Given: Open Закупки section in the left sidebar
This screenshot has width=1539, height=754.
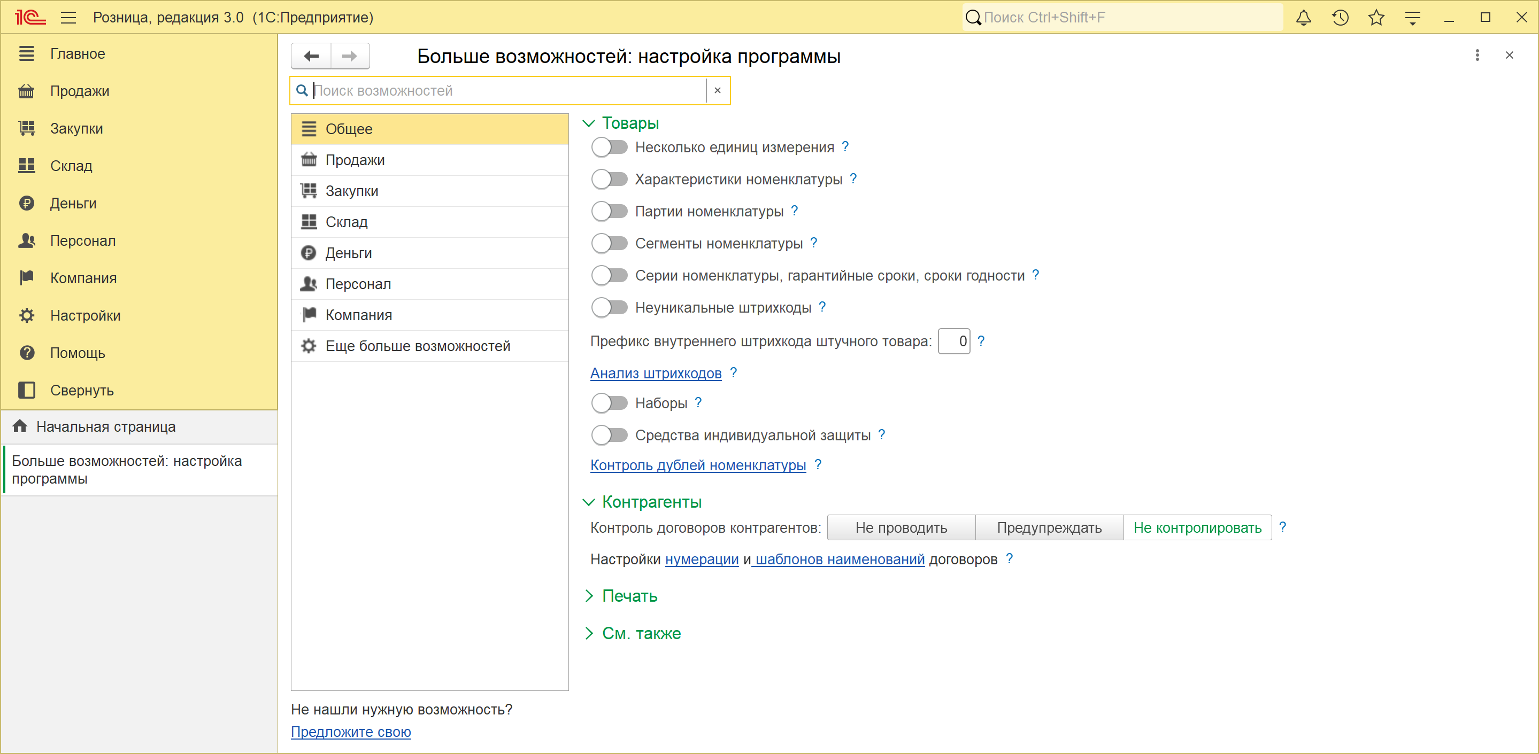Looking at the screenshot, I should coord(138,128).
